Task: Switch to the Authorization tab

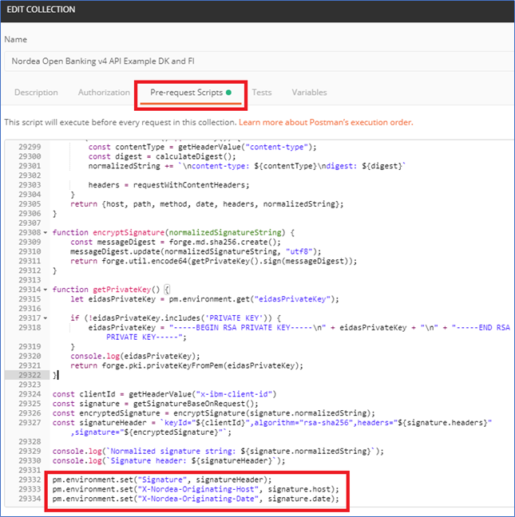Action: tap(104, 93)
